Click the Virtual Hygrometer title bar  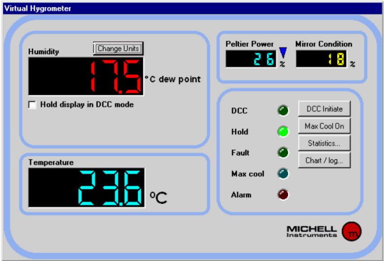click(192, 9)
